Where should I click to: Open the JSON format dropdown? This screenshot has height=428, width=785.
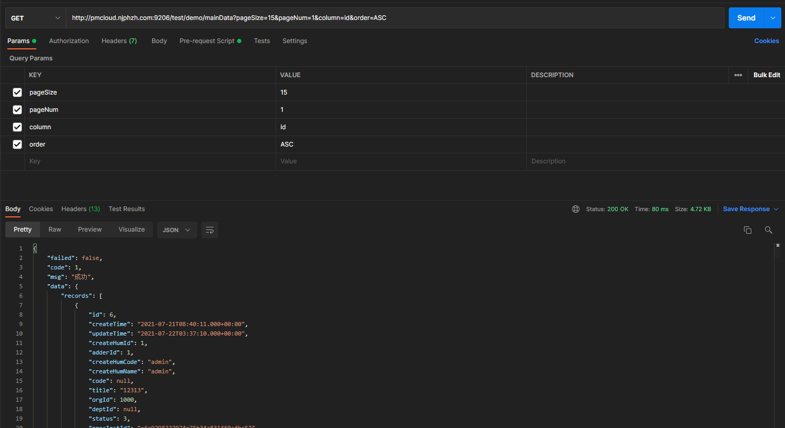point(177,230)
